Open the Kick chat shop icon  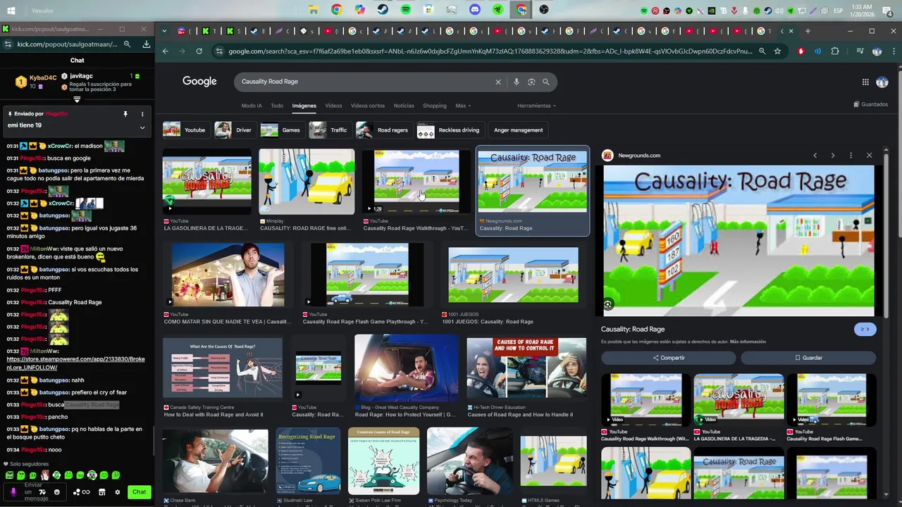101,492
